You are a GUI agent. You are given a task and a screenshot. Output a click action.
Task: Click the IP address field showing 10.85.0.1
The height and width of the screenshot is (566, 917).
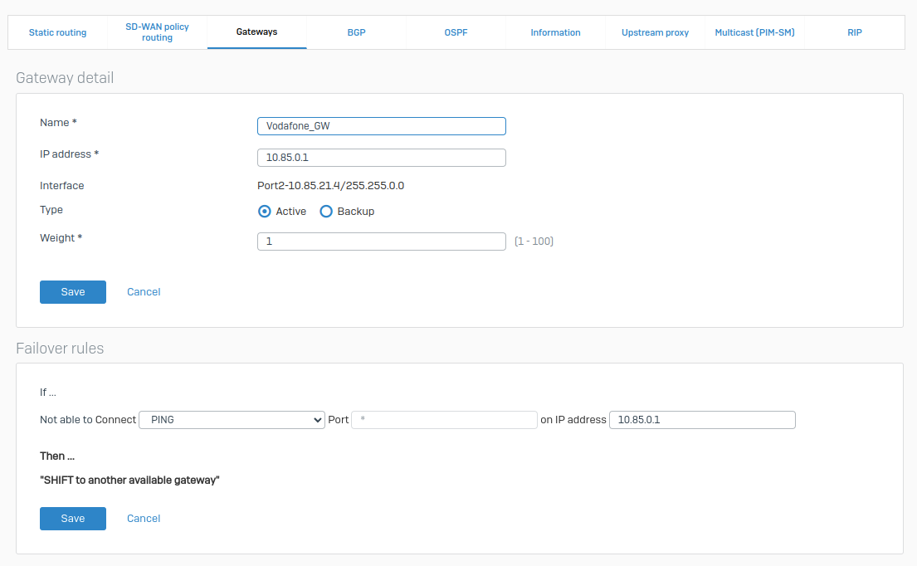coord(381,157)
